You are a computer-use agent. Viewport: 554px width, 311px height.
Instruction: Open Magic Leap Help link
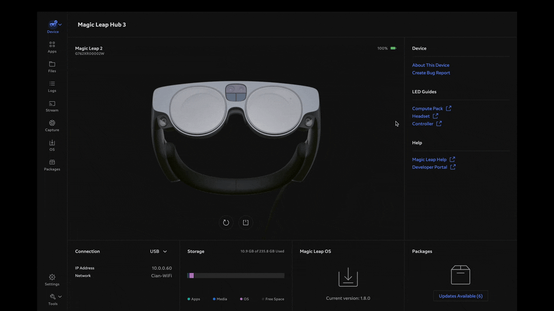429,160
